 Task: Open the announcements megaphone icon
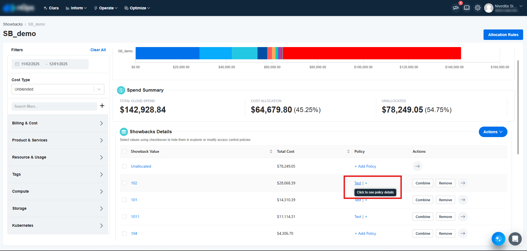pos(456,8)
